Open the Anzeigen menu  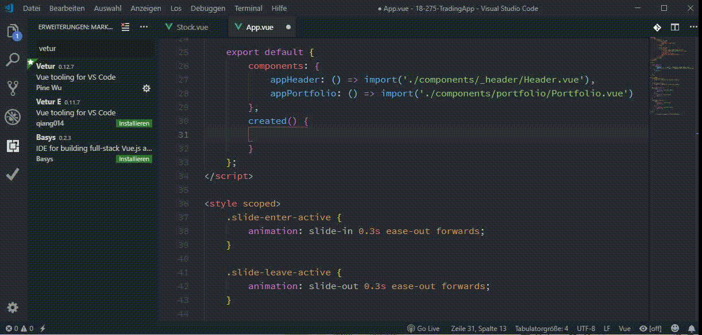tap(146, 9)
